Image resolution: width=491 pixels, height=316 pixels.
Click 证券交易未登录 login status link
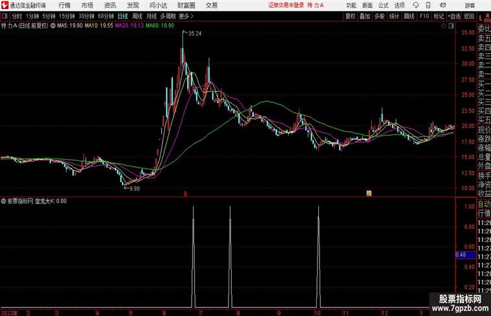pyautogui.click(x=286, y=5)
